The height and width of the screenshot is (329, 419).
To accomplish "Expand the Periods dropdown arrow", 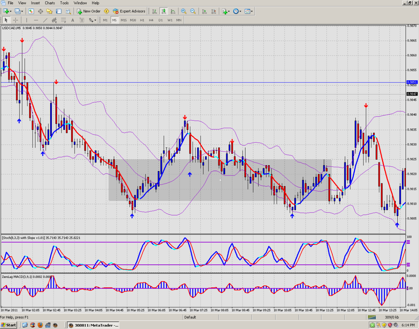I will click(241, 11).
